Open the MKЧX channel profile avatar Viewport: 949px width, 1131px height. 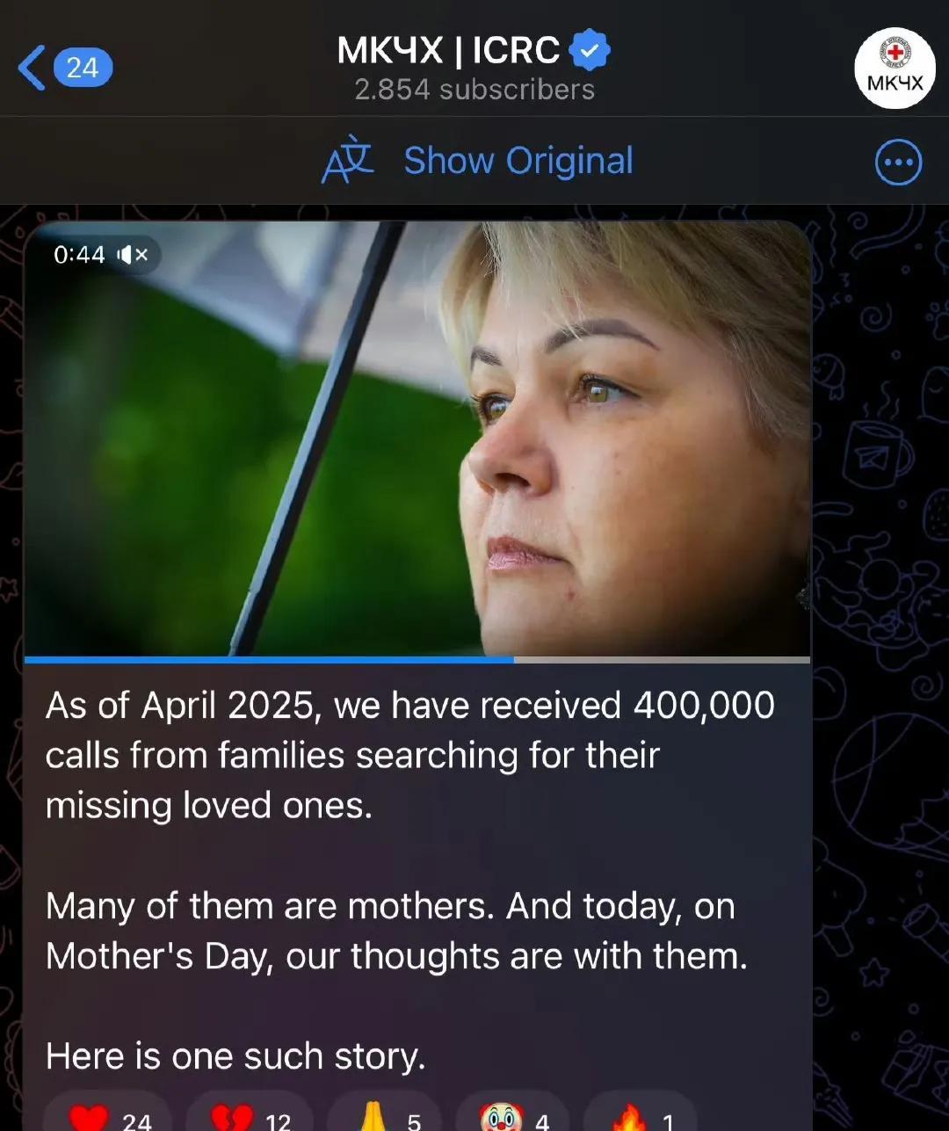pyautogui.click(x=895, y=69)
